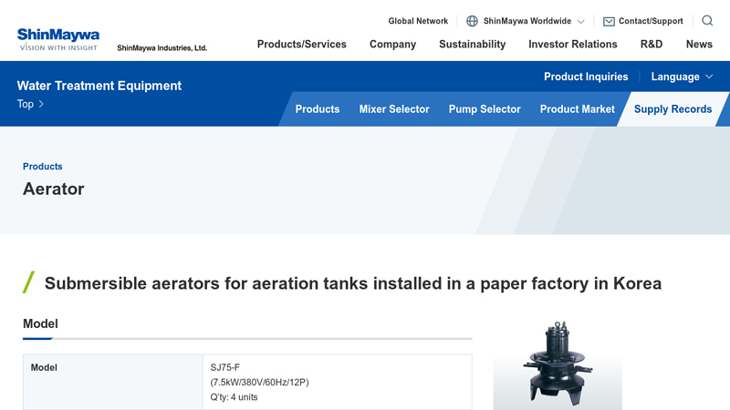The image size is (730, 410).
Task: Click the submersible aerator product image
Action: (x=558, y=364)
